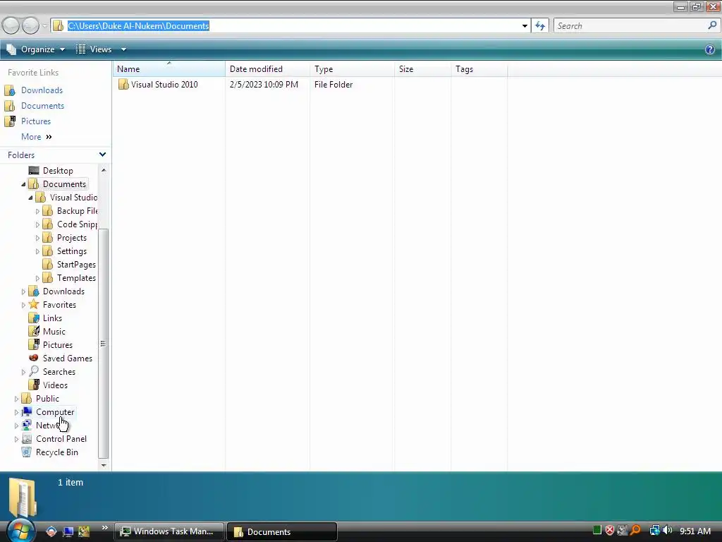Image resolution: width=722 pixels, height=542 pixels.
Task: Click the Show Desktop quick launch icon
Action: tap(68, 532)
